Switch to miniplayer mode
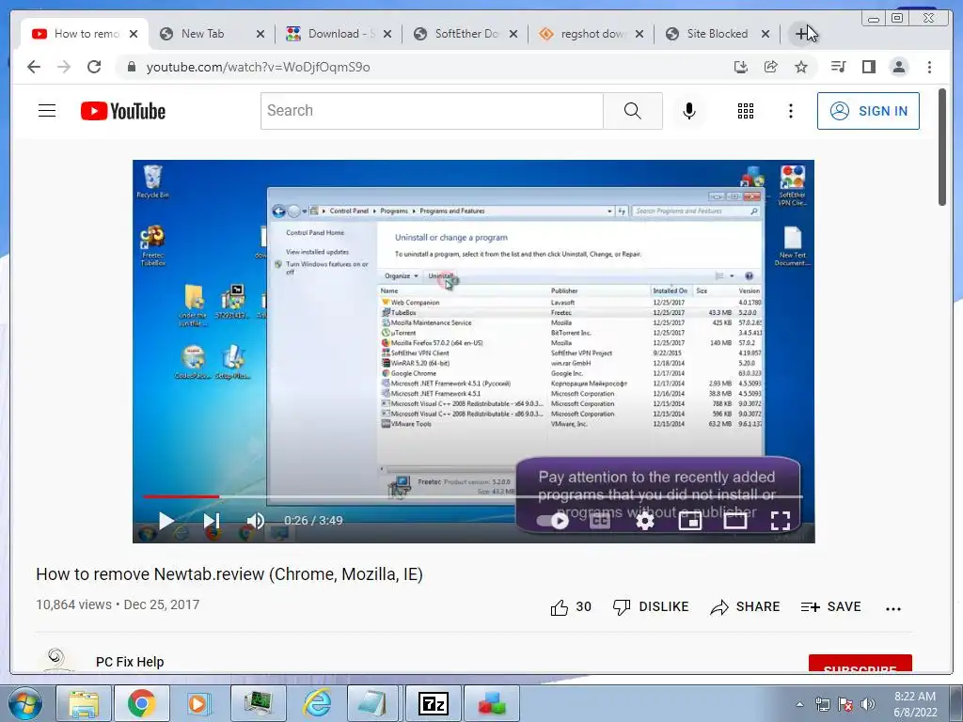This screenshot has width=963, height=722. [689, 521]
